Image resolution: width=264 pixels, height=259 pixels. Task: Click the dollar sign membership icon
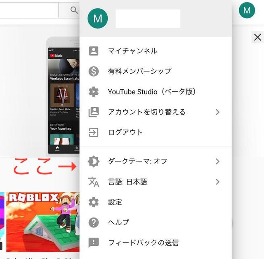coord(94,71)
